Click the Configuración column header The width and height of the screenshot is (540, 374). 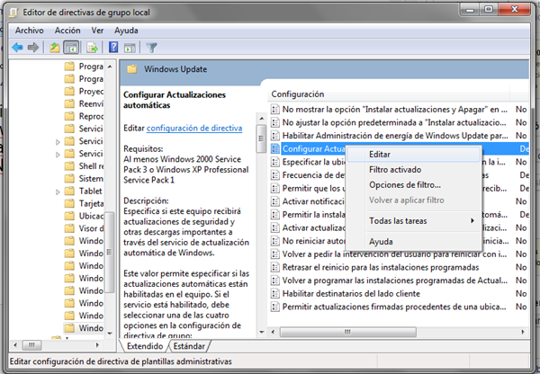(x=299, y=93)
